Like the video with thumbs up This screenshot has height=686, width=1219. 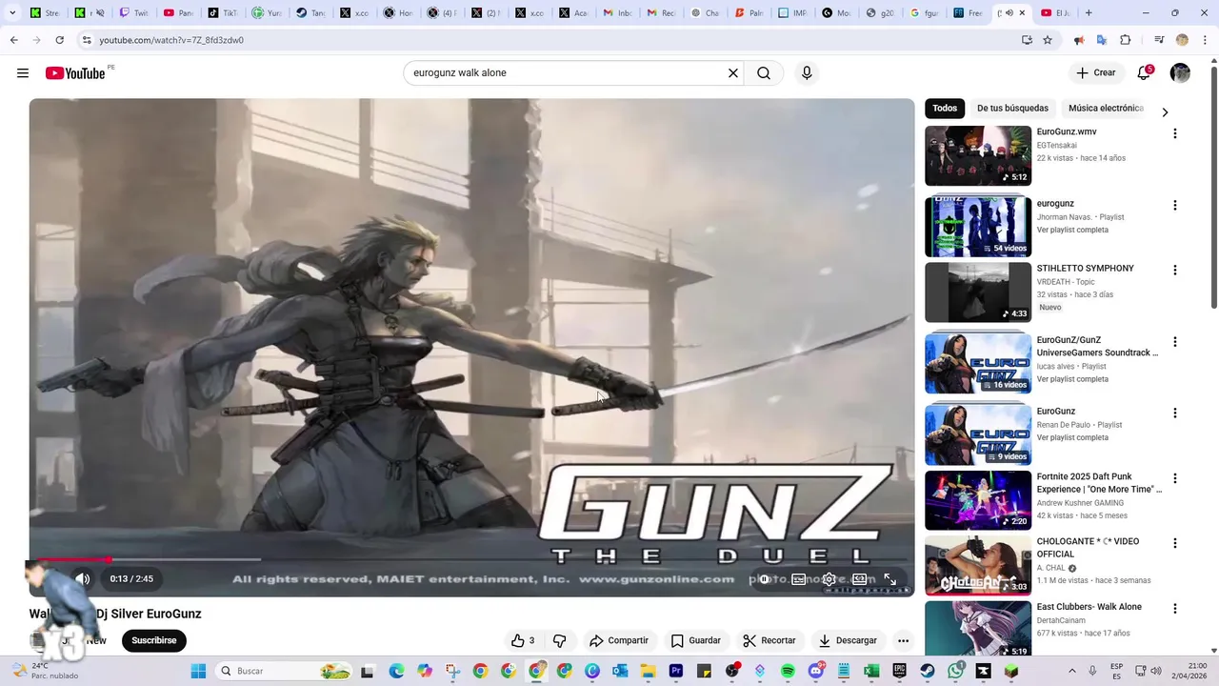point(523,640)
